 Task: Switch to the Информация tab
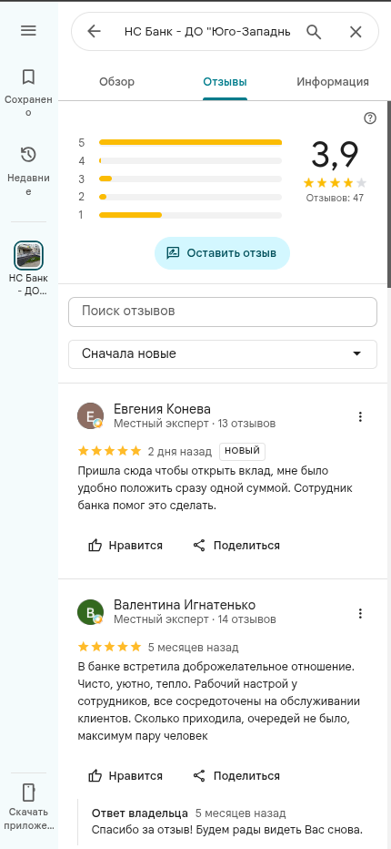click(333, 82)
